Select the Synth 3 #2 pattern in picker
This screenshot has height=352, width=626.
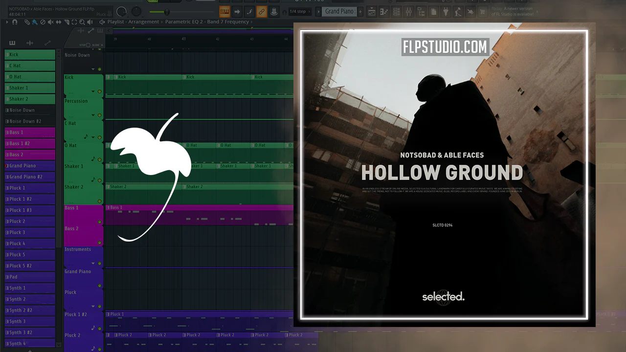coord(30,333)
